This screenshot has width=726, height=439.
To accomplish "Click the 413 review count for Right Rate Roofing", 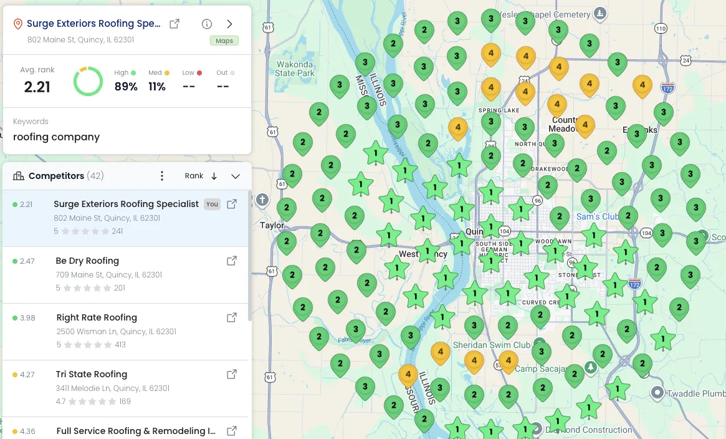I will click(120, 345).
